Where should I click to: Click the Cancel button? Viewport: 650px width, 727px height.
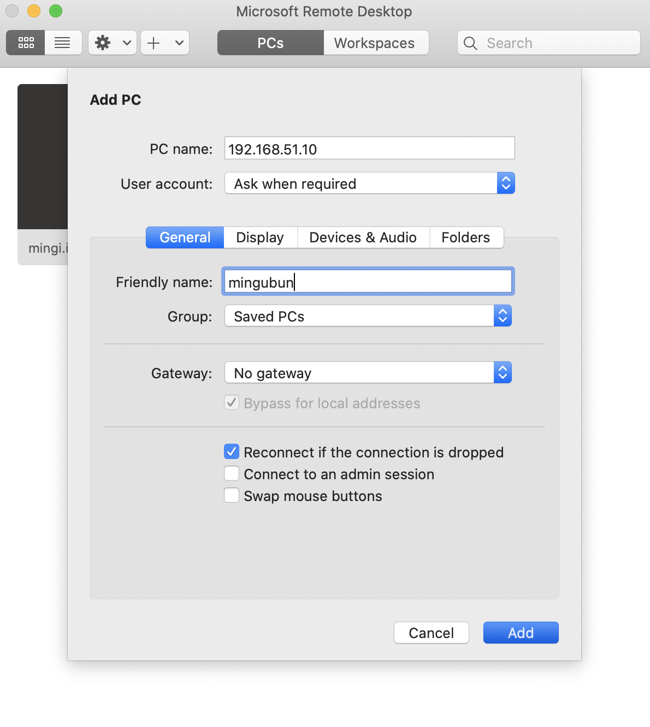[432, 633]
